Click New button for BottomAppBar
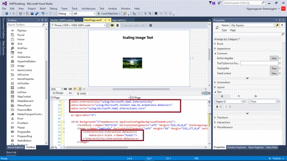Viewport: 287px width, 161px height. 274,58
